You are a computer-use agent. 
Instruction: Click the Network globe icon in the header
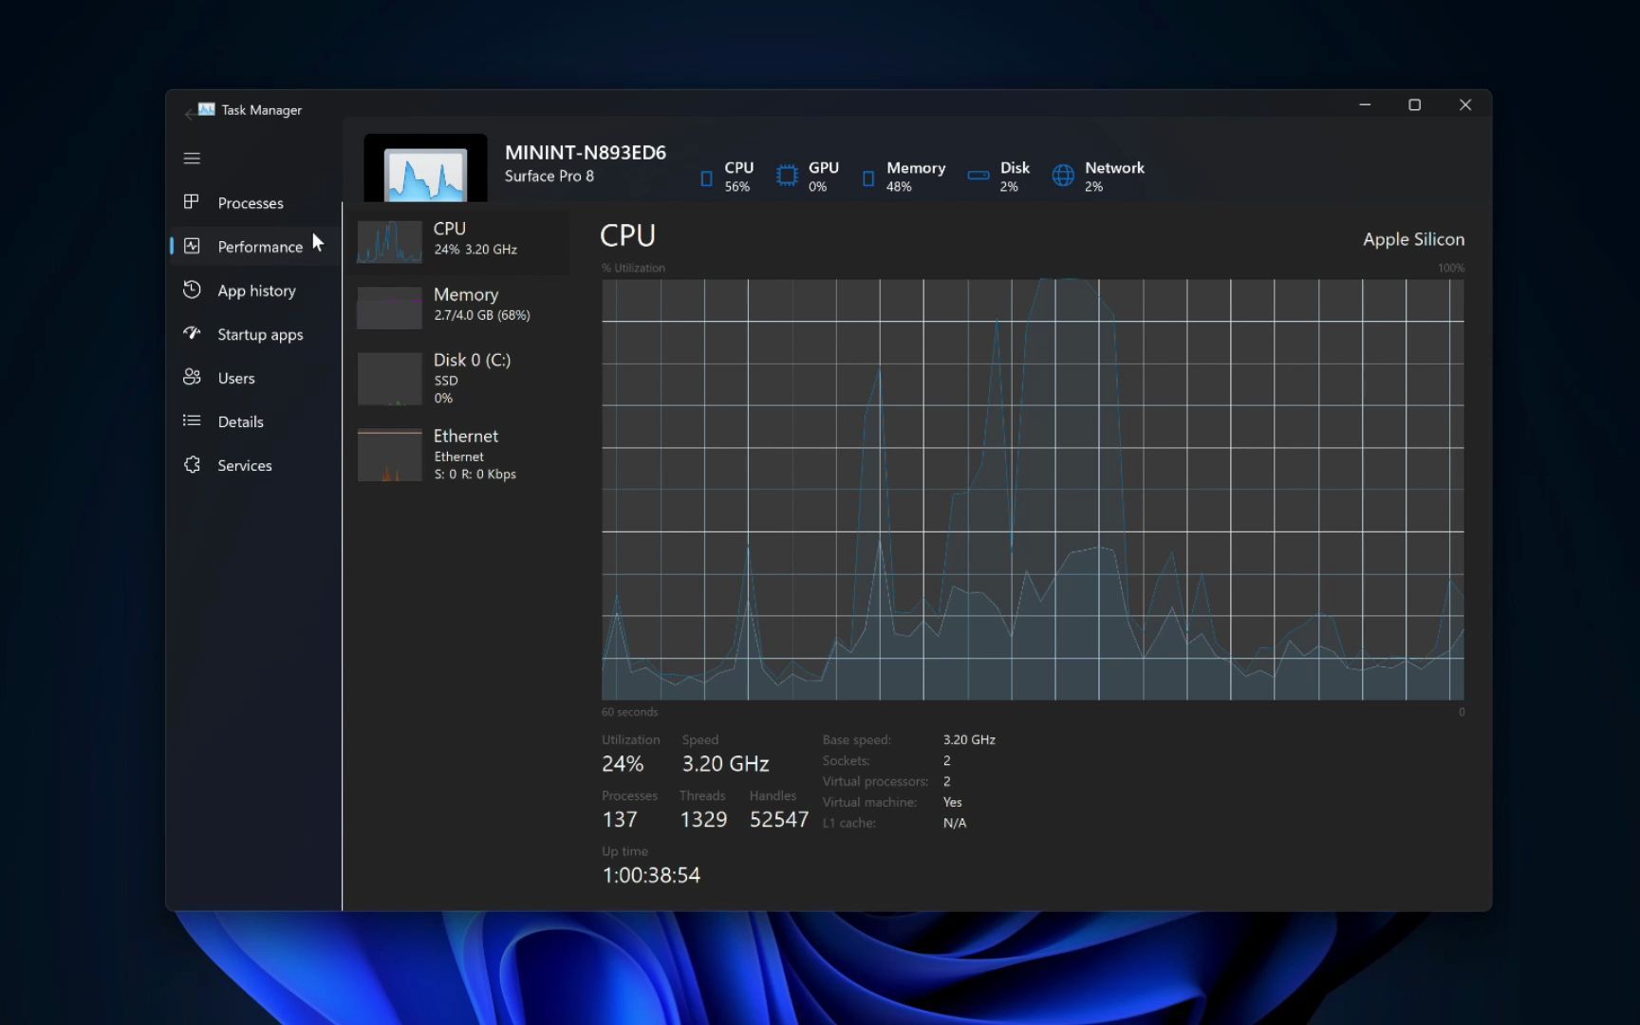click(x=1061, y=176)
